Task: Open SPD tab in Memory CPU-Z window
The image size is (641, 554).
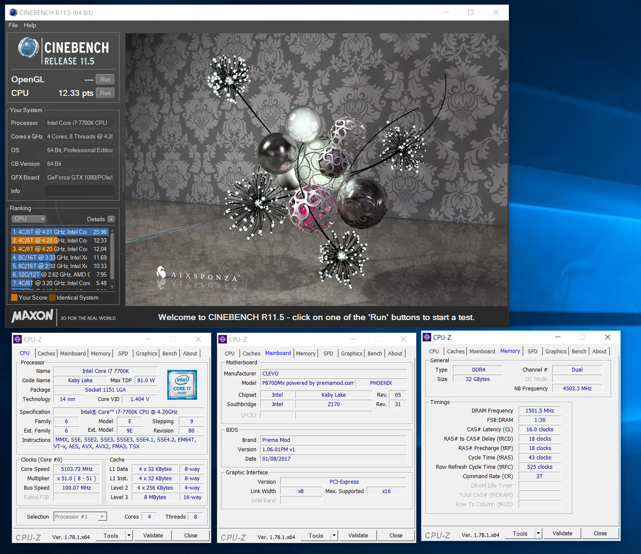Action: click(x=532, y=351)
